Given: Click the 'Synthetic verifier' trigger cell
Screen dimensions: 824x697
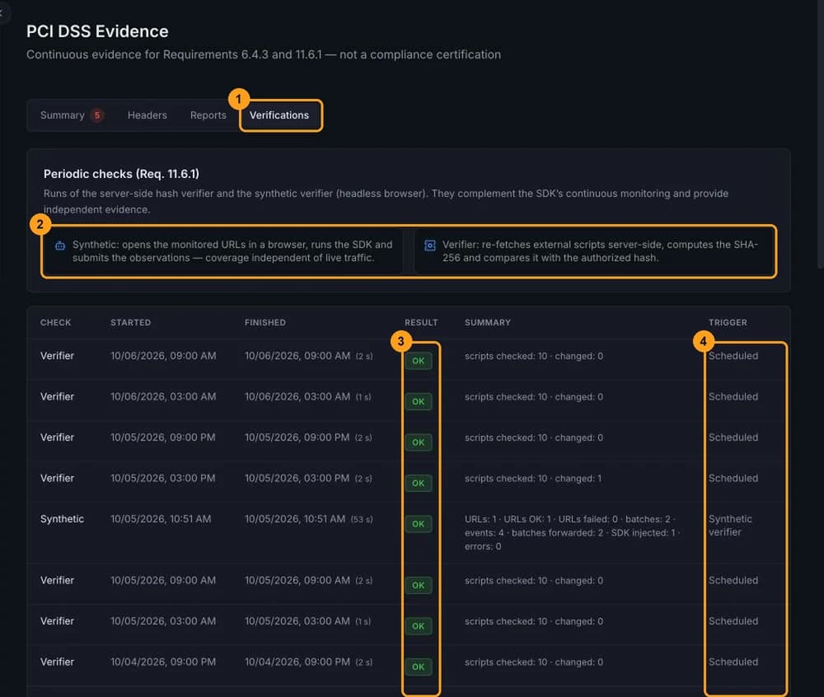Looking at the screenshot, I should click(x=730, y=526).
